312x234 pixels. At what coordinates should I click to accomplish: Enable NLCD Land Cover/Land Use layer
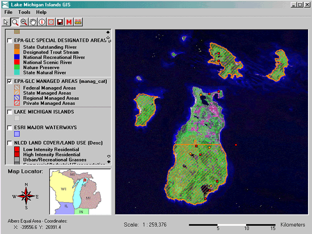9,143
